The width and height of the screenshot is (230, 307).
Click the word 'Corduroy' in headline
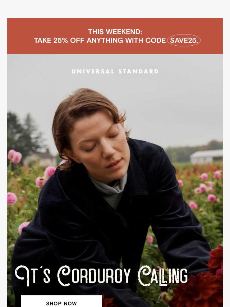coord(94,275)
